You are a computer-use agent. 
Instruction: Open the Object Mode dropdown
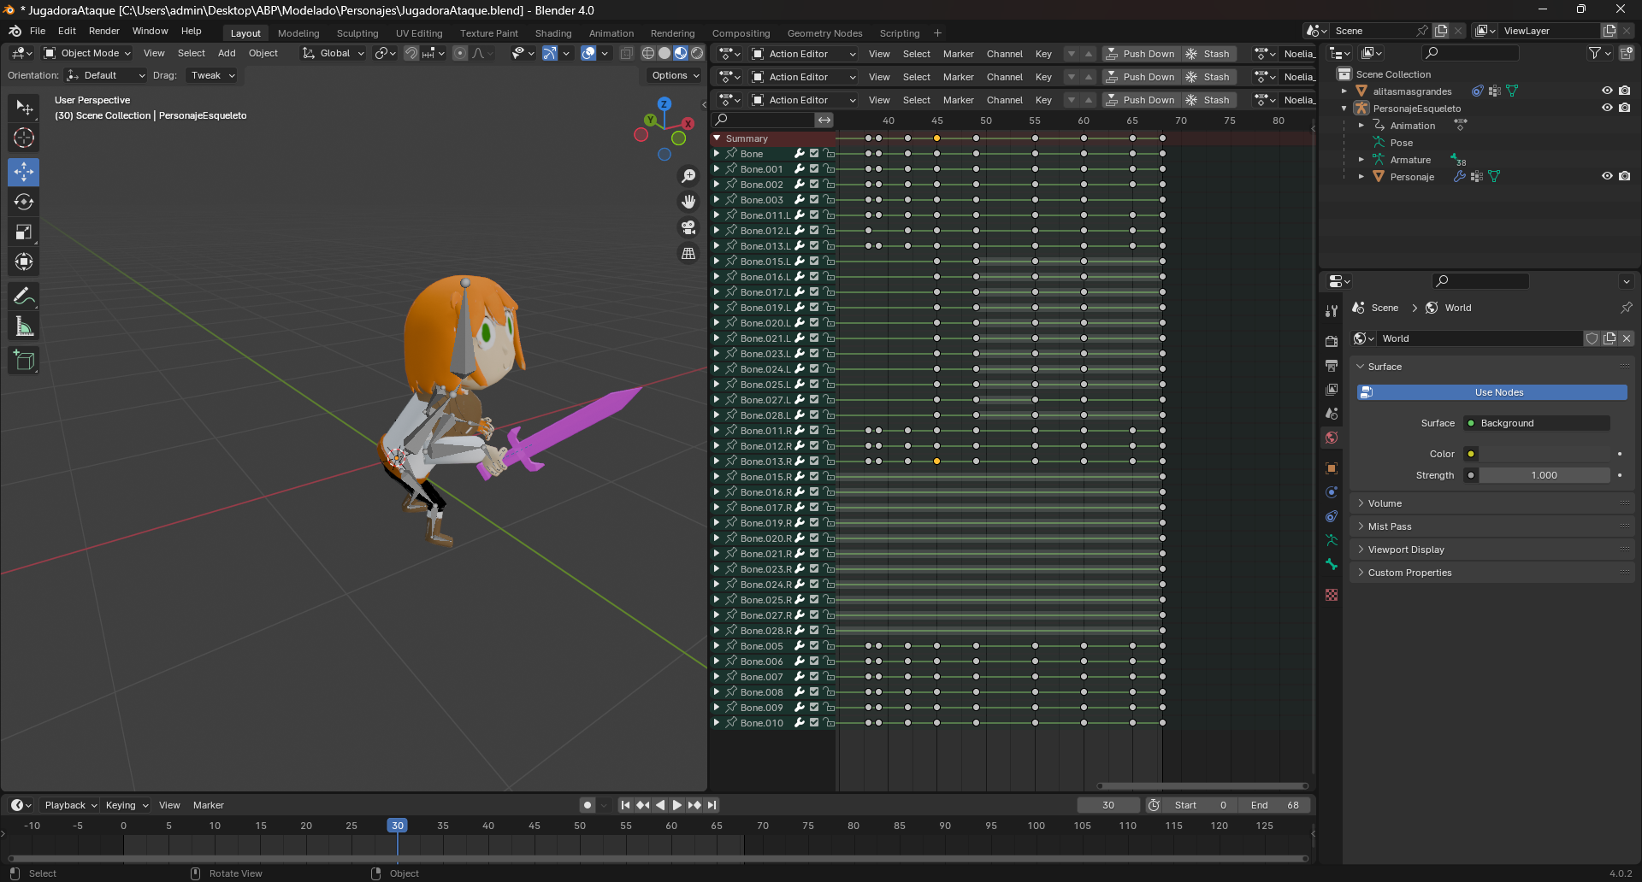click(87, 53)
